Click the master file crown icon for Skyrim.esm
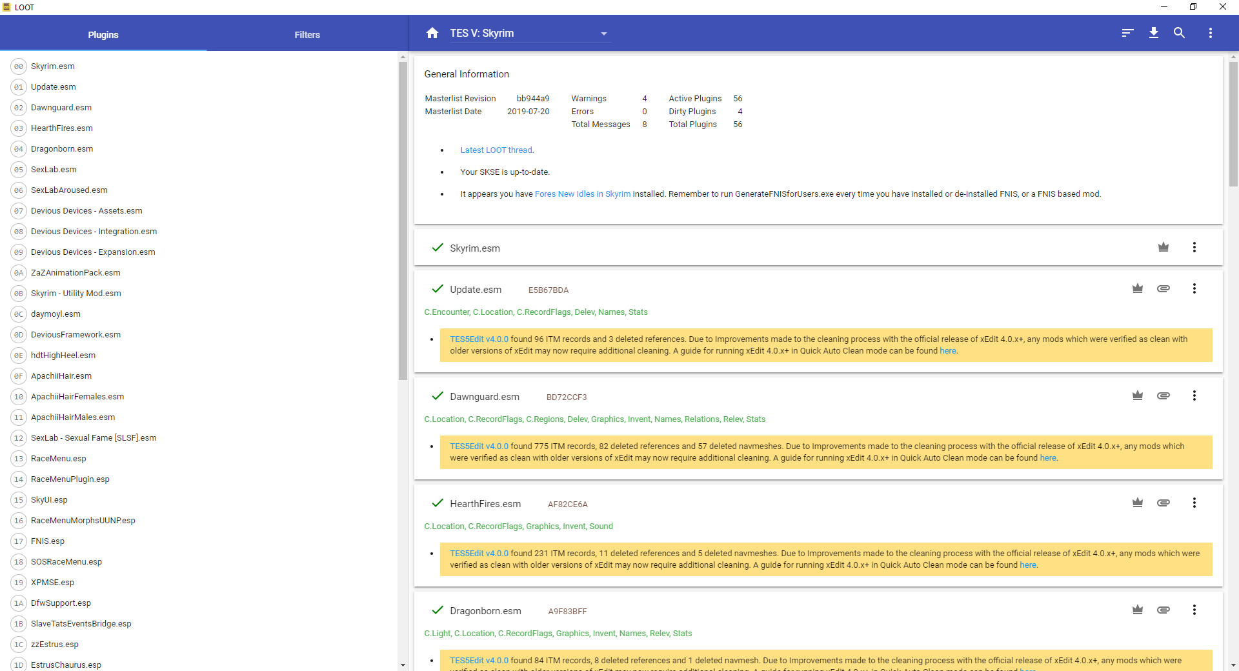The image size is (1239, 671). click(x=1163, y=247)
